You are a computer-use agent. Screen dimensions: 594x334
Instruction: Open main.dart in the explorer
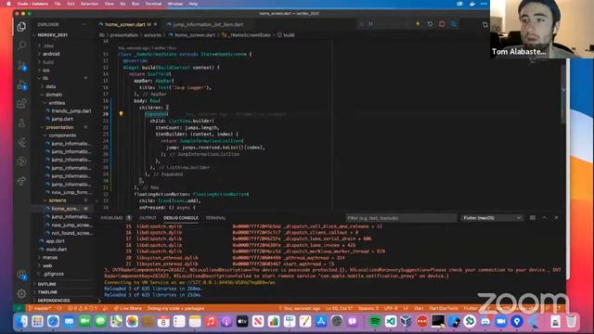coord(56,250)
